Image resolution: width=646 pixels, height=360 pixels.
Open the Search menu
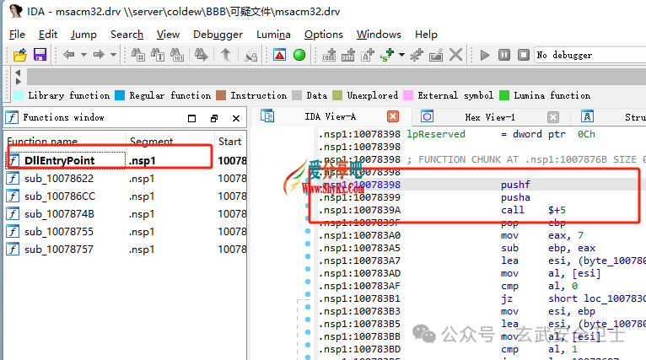tap(127, 35)
